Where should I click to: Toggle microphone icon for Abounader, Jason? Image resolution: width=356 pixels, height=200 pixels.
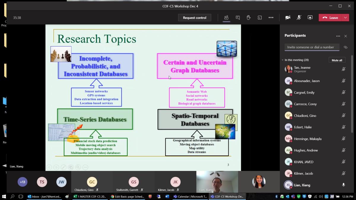pos(343,81)
